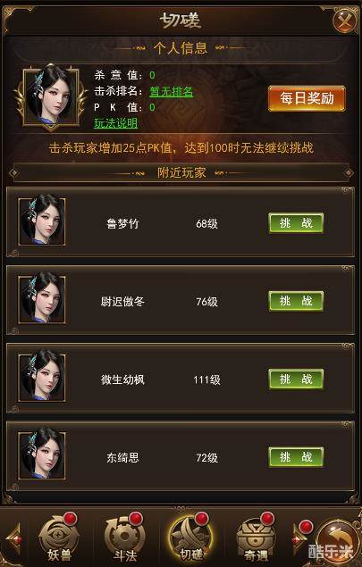The height and width of the screenshot is (567, 362).
Task: Click 微生幼枫's avatar thumbnail
Action: pos(42,377)
